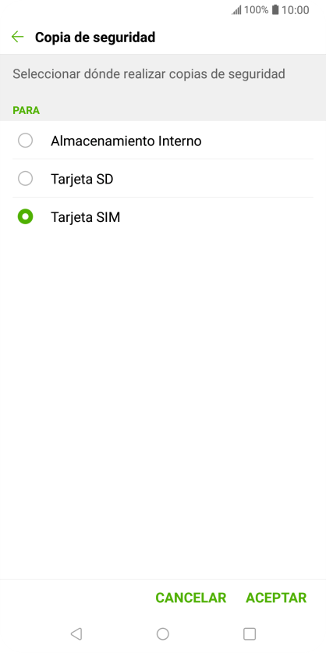Toggle the selected Tarjeta SIM radio button
This screenshot has width=326, height=653.
point(26,217)
